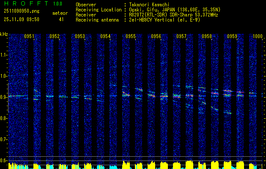Click the 'Receiving Location' label
The image size is (266, 169).
[x=99, y=10]
